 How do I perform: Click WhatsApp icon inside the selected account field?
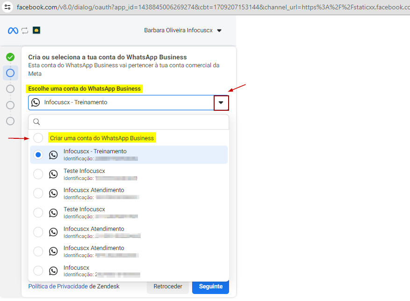point(36,102)
